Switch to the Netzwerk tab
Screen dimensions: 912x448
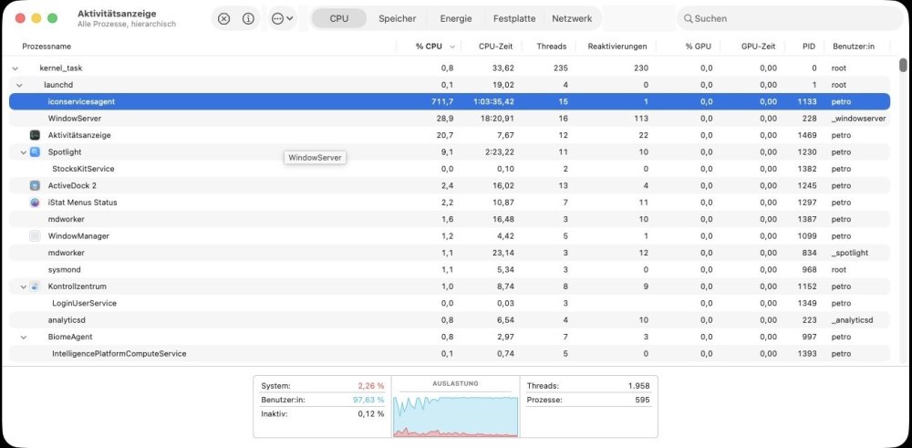(572, 18)
